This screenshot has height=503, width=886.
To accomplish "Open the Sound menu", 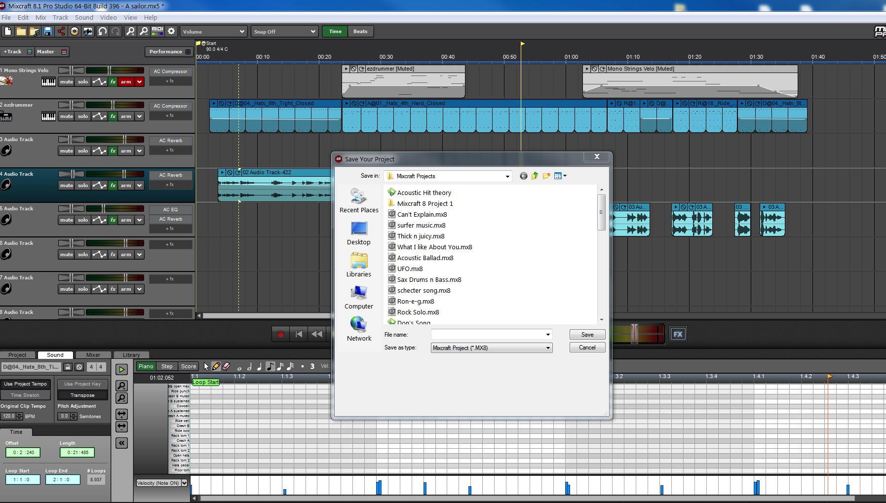I will tap(84, 17).
